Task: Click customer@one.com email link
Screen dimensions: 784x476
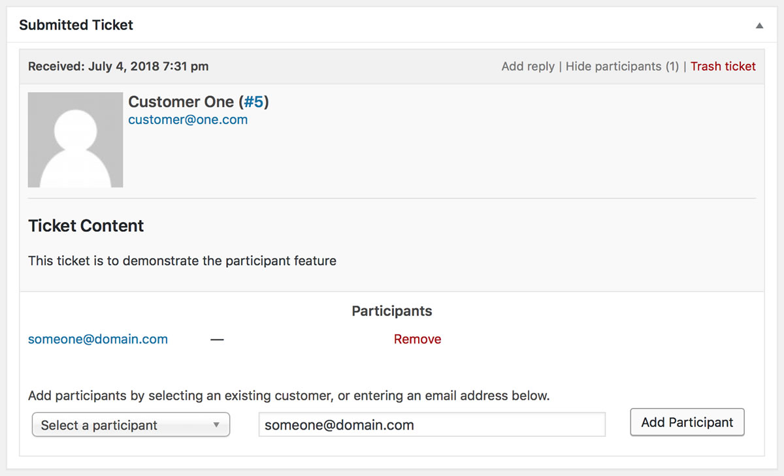Action: (x=188, y=119)
